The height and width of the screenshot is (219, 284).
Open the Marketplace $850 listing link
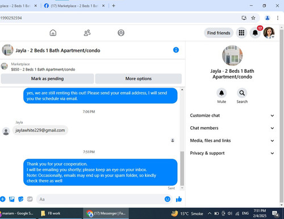coord(43,69)
